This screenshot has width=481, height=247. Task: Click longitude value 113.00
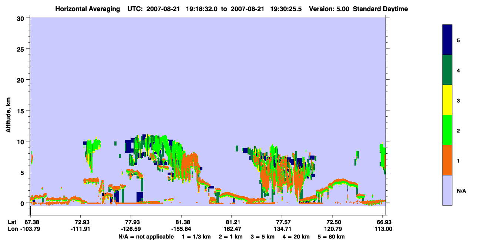tap(384, 229)
